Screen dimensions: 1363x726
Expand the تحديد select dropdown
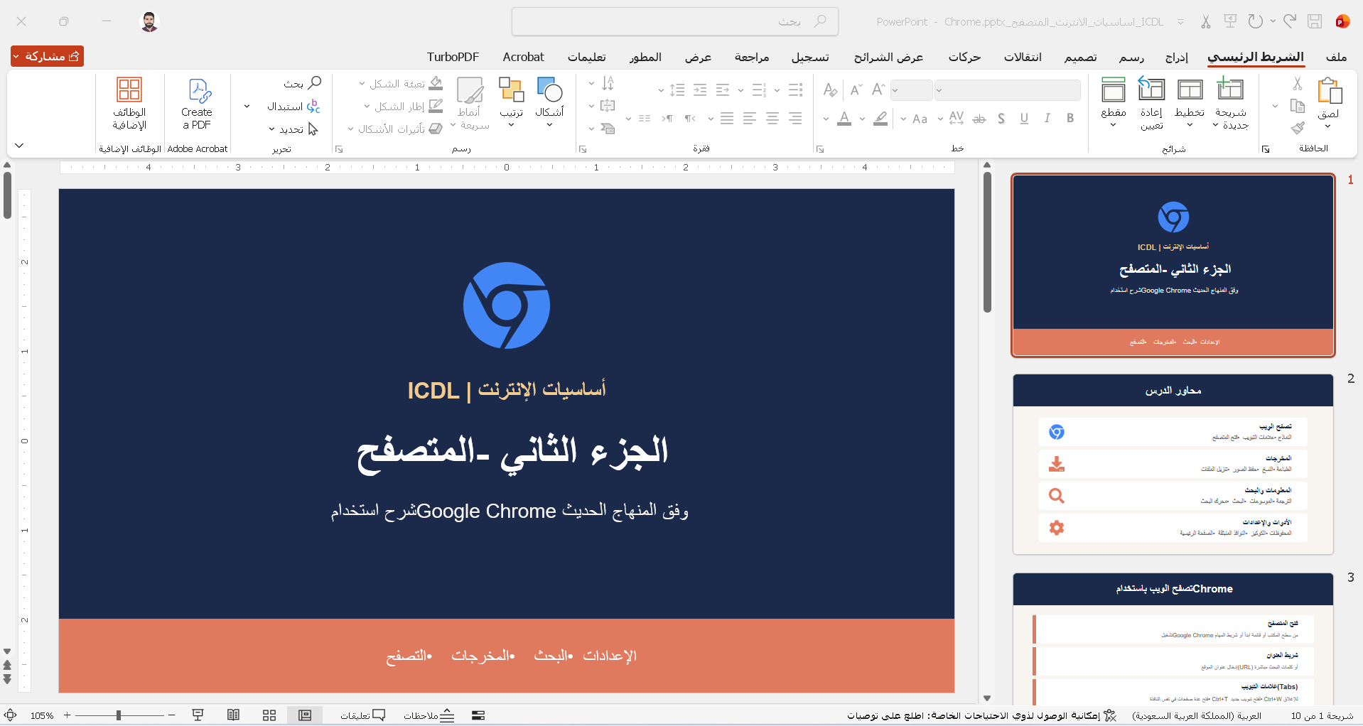pos(271,129)
